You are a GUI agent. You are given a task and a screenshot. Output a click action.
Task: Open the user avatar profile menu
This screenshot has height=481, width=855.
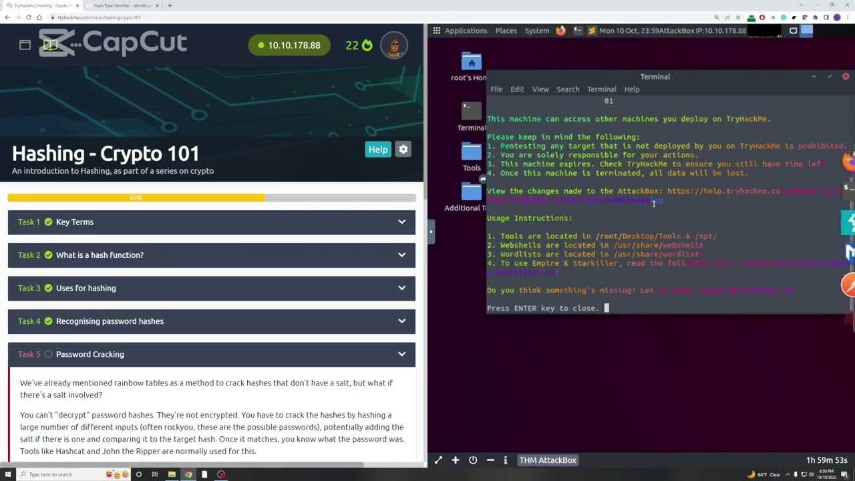(x=394, y=45)
